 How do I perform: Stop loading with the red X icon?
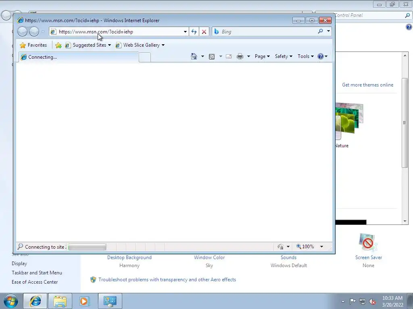click(x=204, y=31)
